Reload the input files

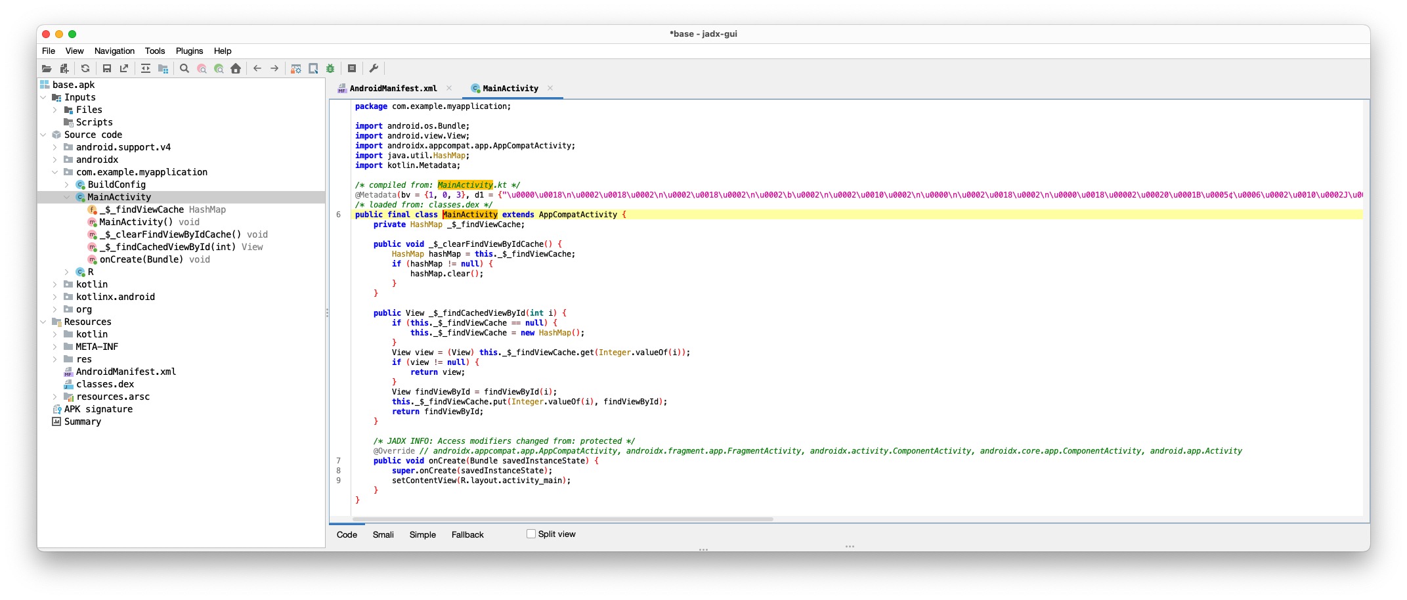click(85, 68)
